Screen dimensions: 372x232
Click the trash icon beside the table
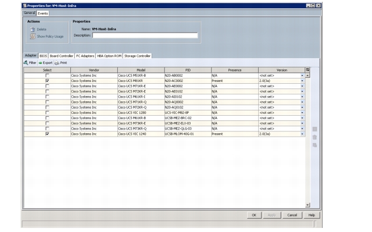(314, 137)
